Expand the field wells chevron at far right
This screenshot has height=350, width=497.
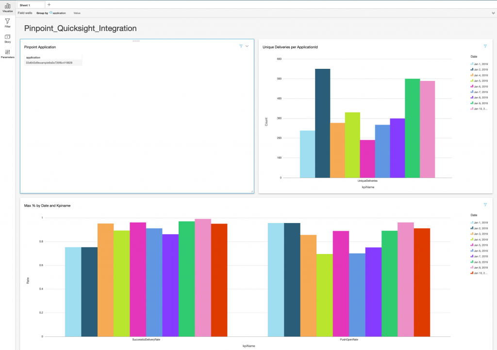pyautogui.click(x=493, y=13)
